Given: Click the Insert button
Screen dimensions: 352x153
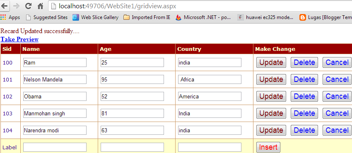Looking at the screenshot, I should pos(268,147).
